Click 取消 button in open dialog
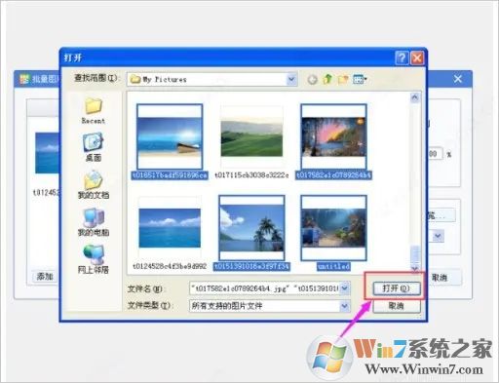The image size is (499, 383). coord(397,306)
